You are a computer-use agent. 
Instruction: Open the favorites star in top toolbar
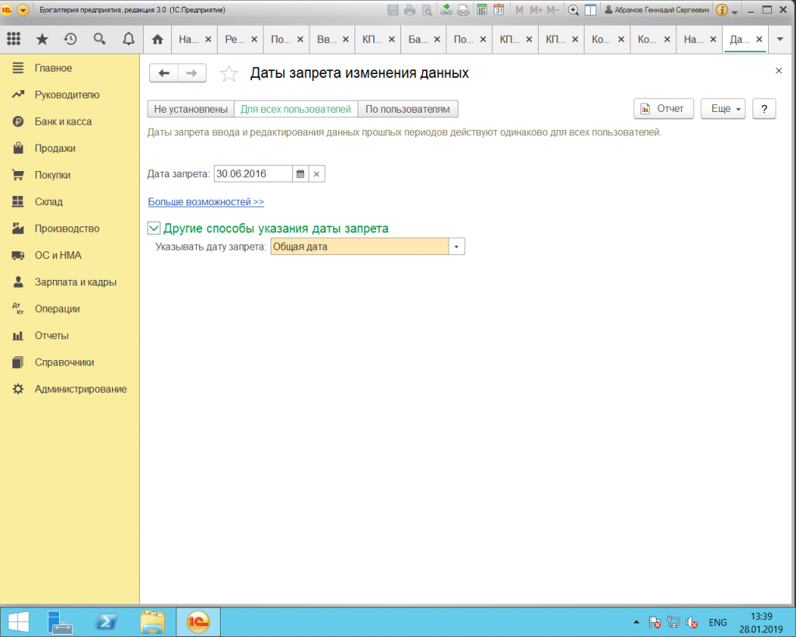42,39
